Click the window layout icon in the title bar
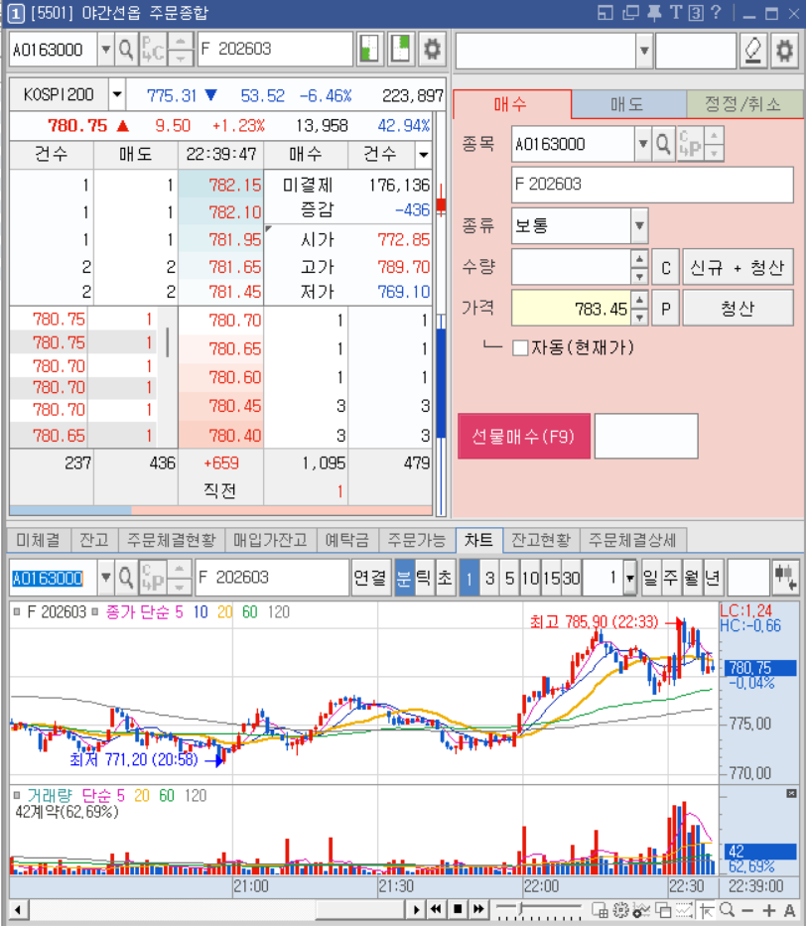The width and height of the screenshot is (806, 926). point(605,12)
